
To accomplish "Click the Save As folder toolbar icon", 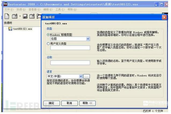I will click(32, 16).
